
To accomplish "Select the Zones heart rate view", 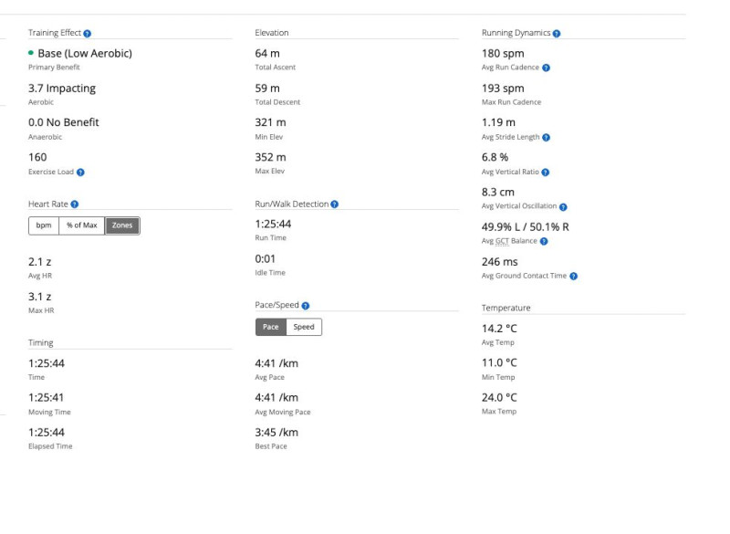I will [x=122, y=225].
